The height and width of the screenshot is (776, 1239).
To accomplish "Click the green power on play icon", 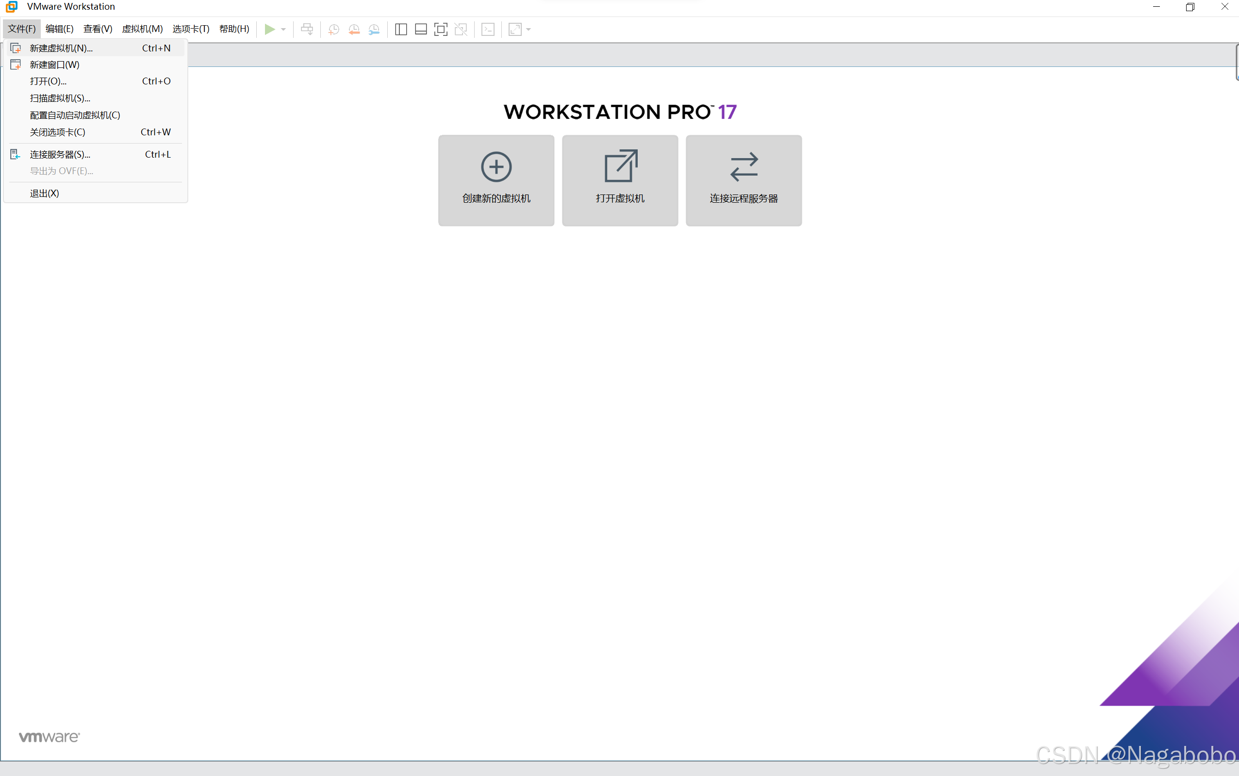I will click(x=269, y=29).
